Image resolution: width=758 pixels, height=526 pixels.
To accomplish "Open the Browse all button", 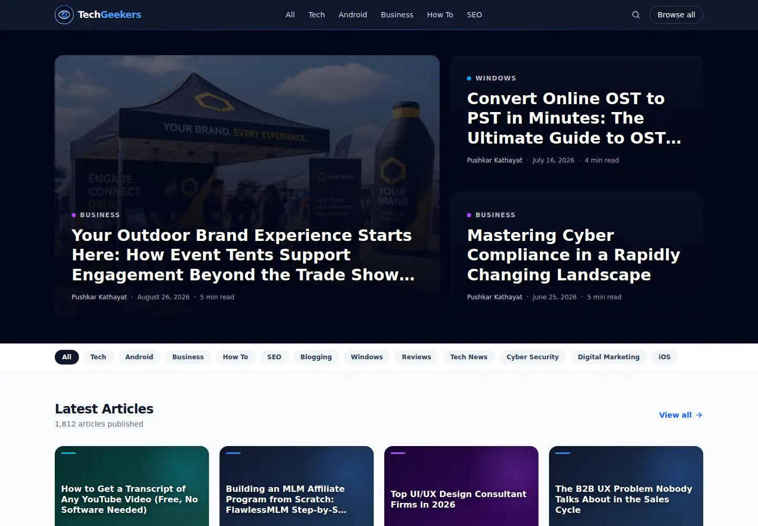I will click(x=676, y=15).
